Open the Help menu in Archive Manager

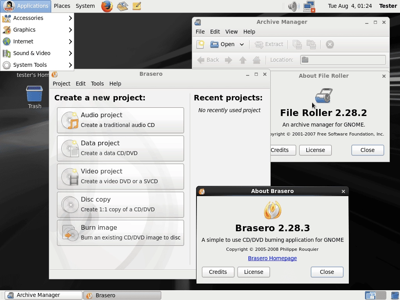(x=249, y=32)
